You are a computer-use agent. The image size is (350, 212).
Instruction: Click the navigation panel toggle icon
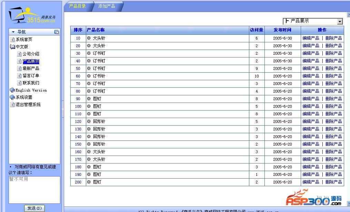(57, 32)
